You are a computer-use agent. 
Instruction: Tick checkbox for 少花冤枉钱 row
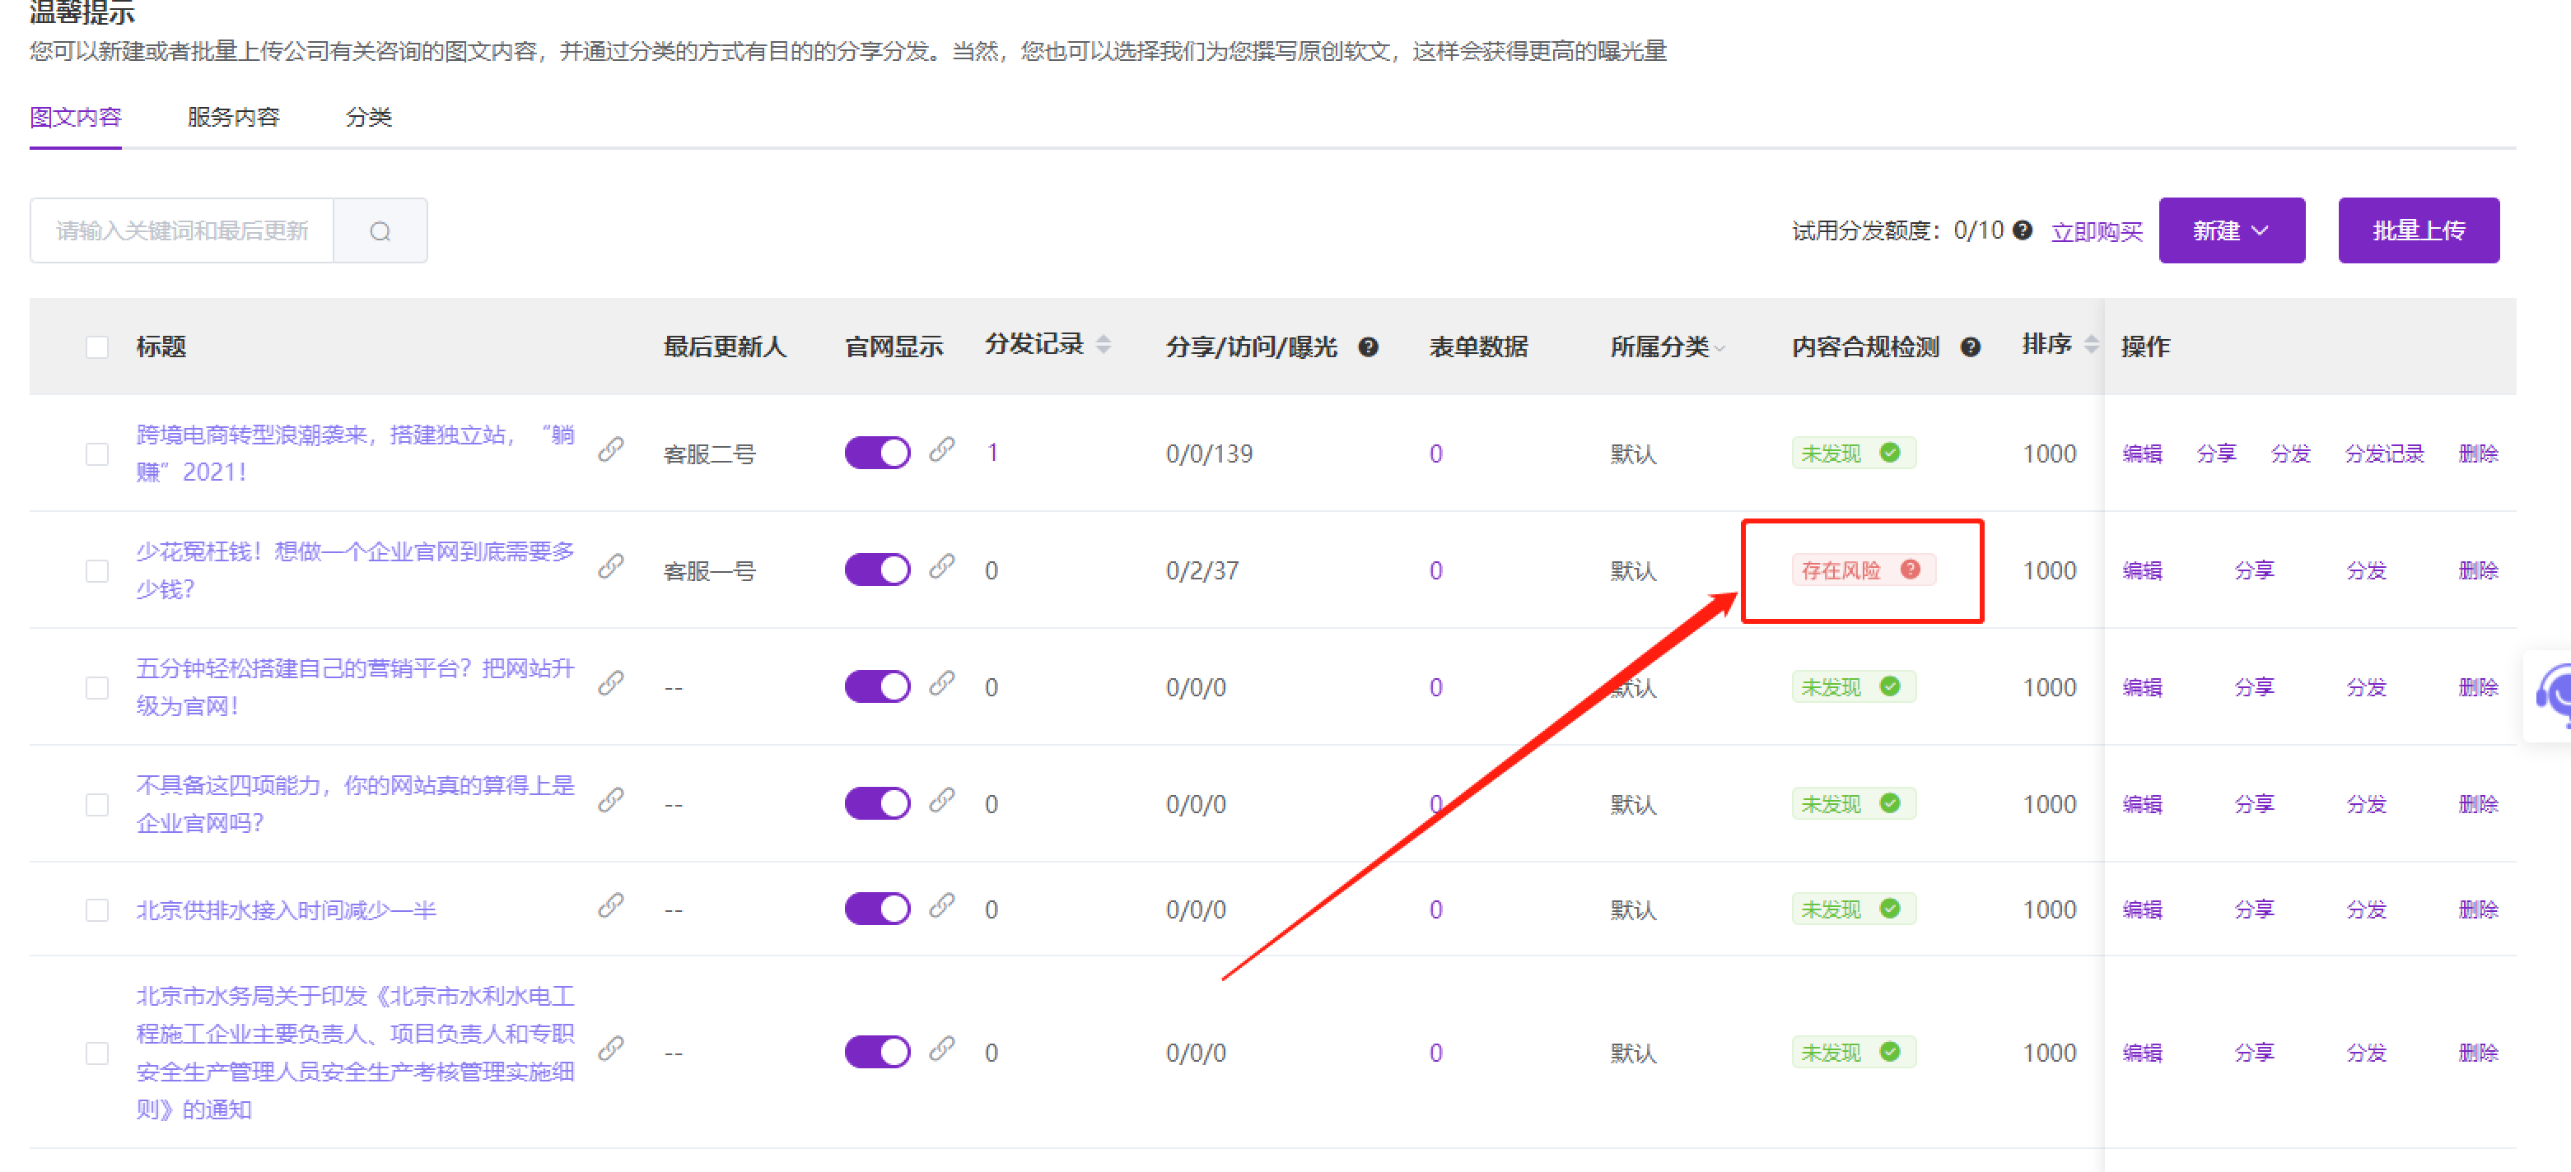(97, 570)
